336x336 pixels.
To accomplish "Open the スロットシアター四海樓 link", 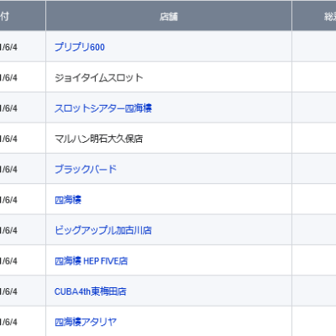I will click(103, 108).
